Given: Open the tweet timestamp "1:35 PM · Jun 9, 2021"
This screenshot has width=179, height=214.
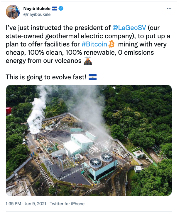Looking at the screenshot, I should tap(26, 203).
